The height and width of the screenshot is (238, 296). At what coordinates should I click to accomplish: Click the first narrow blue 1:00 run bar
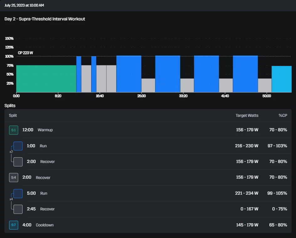tap(79, 74)
